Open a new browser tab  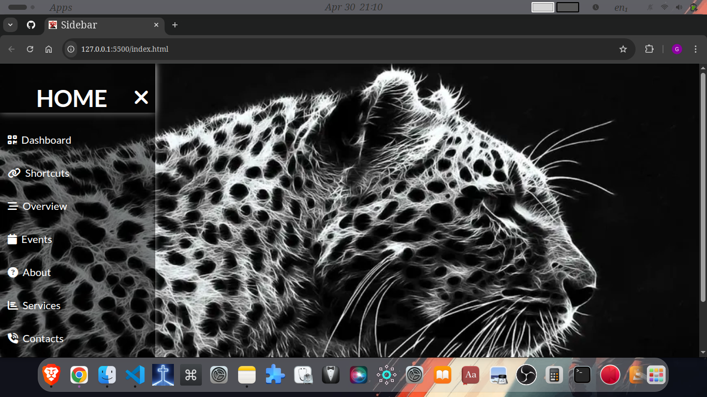[175, 25]
